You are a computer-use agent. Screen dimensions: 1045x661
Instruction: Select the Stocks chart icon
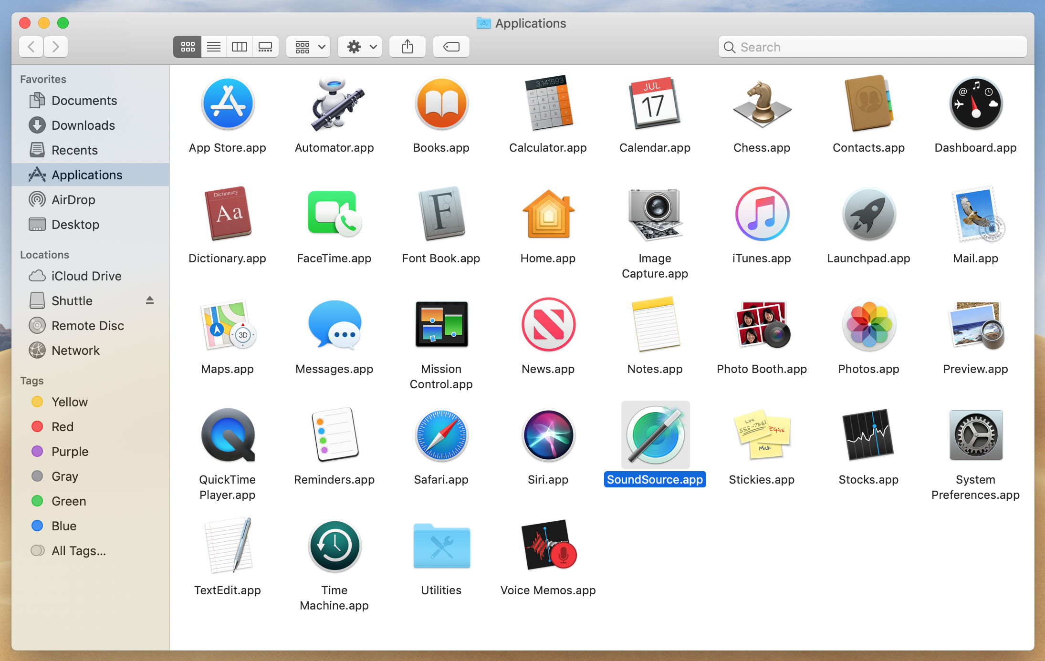[x=869, y=435]
